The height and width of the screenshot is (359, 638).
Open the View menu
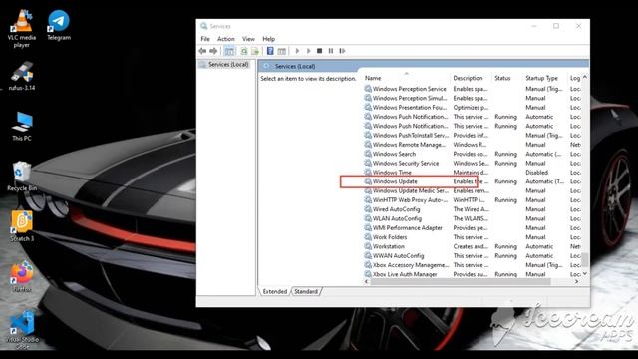[x=248, y=39]
